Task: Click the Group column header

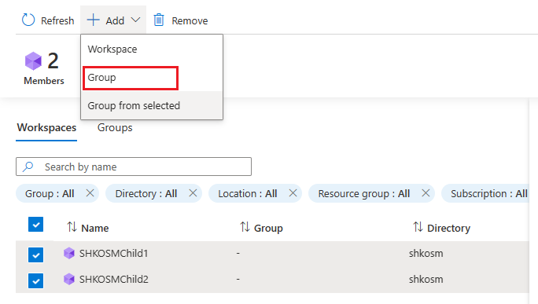Action: (268, 228)
